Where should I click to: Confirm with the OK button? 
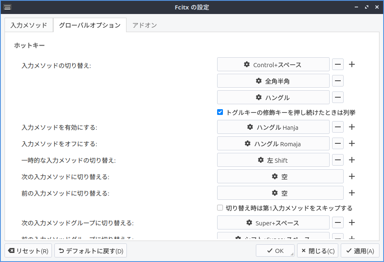click(x=275, y=250)
